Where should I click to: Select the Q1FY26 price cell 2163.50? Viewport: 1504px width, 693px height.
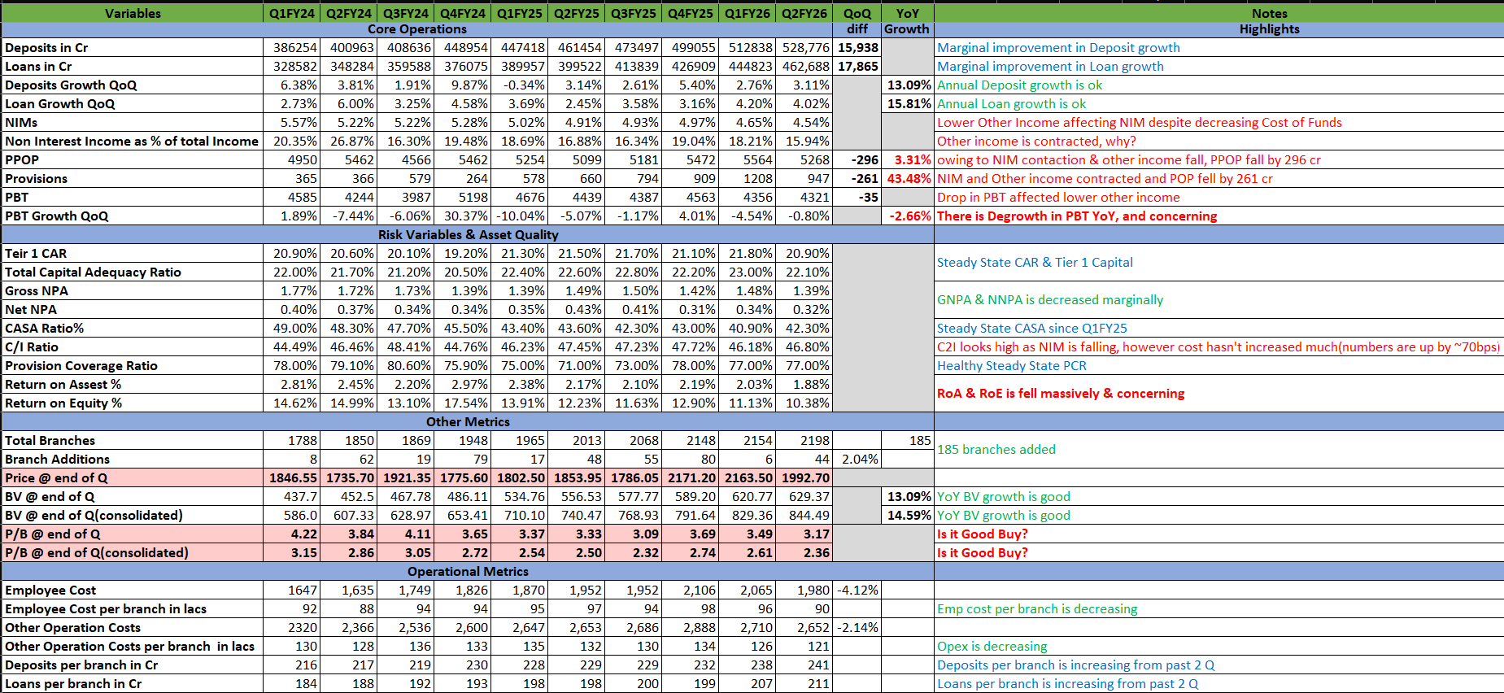[748, 478]
